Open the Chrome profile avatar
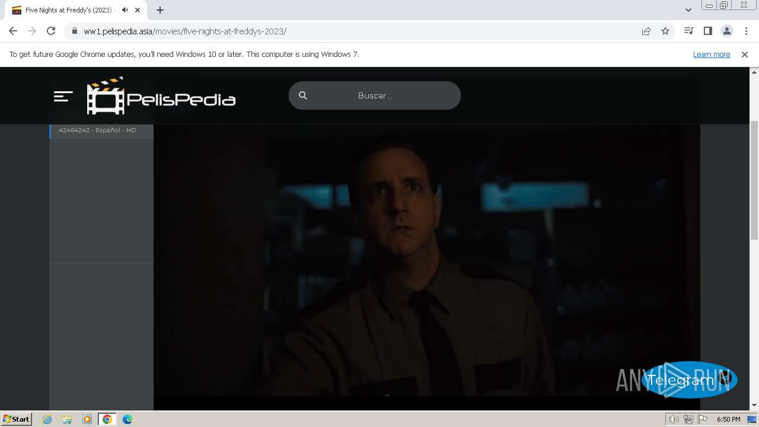 click(727, 31)
